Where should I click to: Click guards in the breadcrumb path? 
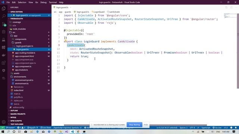(68, 12)
